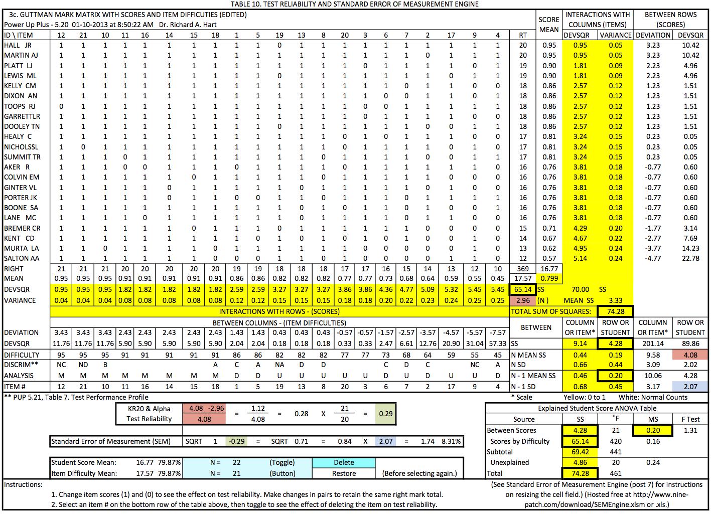Click the RIGHT row label
The image size is (711, 515).
pyautogui.click(x=14, y=269)
